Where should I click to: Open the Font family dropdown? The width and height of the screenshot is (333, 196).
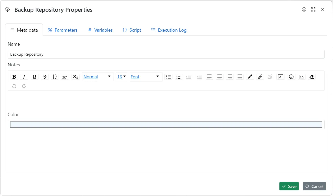click(x=145, y=77)
